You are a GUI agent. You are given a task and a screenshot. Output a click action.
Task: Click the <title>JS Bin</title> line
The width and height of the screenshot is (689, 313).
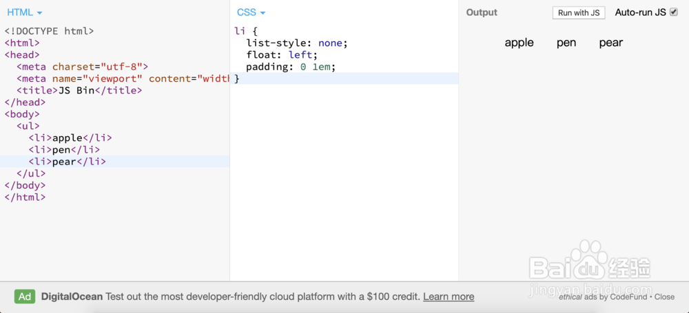pyautogui.click(x=79, y=90)
